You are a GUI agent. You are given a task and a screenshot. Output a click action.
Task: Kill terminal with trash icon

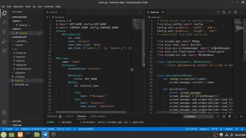pyautogui.click(x=229, y=117)
